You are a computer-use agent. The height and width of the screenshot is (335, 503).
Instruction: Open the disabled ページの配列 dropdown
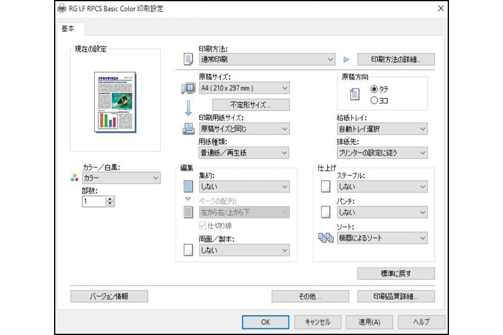[244, 212]
